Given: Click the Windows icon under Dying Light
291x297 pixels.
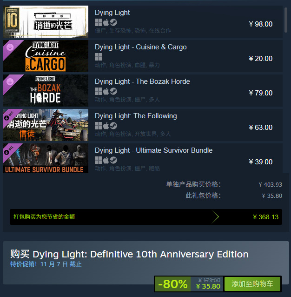Looking at the screenshot, I should (99, 22).
